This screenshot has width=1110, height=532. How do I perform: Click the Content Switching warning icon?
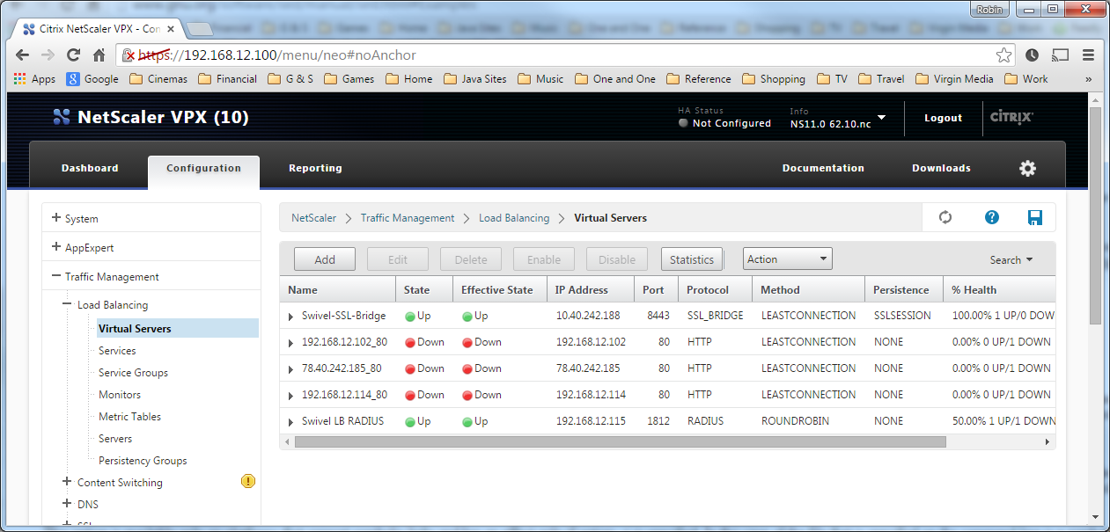coord(247,481)
